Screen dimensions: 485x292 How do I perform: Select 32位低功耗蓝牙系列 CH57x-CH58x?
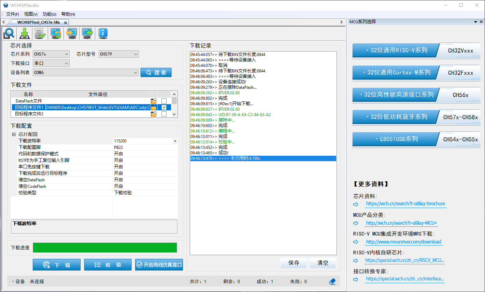pyautogui.click(x=416, y=117)
